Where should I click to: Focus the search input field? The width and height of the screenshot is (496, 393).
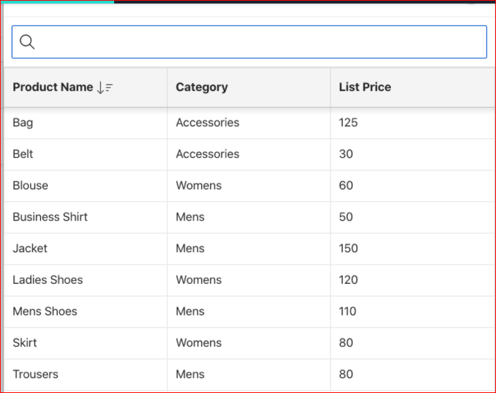[249, 42]
